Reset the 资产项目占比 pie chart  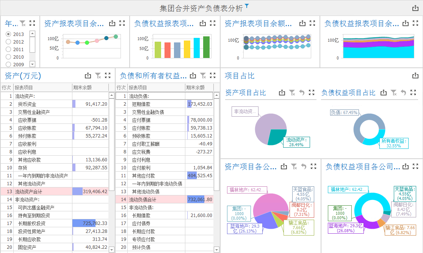(302, 92)
